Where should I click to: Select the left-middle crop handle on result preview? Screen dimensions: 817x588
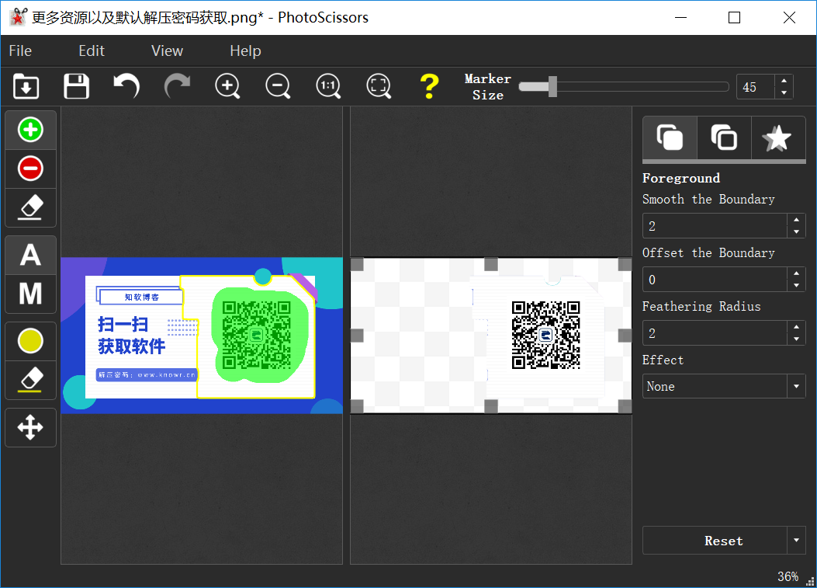click(357, 335)
